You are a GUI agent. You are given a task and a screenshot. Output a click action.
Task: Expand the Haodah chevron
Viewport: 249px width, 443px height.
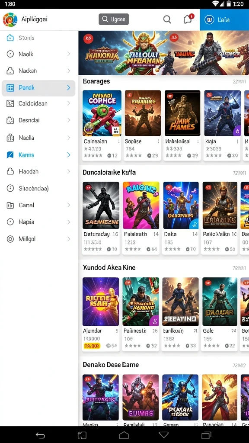69,171
